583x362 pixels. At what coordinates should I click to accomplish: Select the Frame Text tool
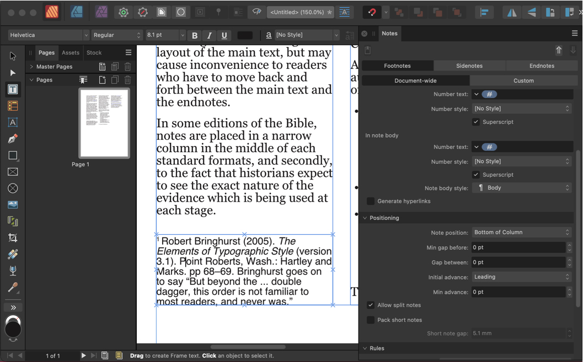(x=13, y=89)
